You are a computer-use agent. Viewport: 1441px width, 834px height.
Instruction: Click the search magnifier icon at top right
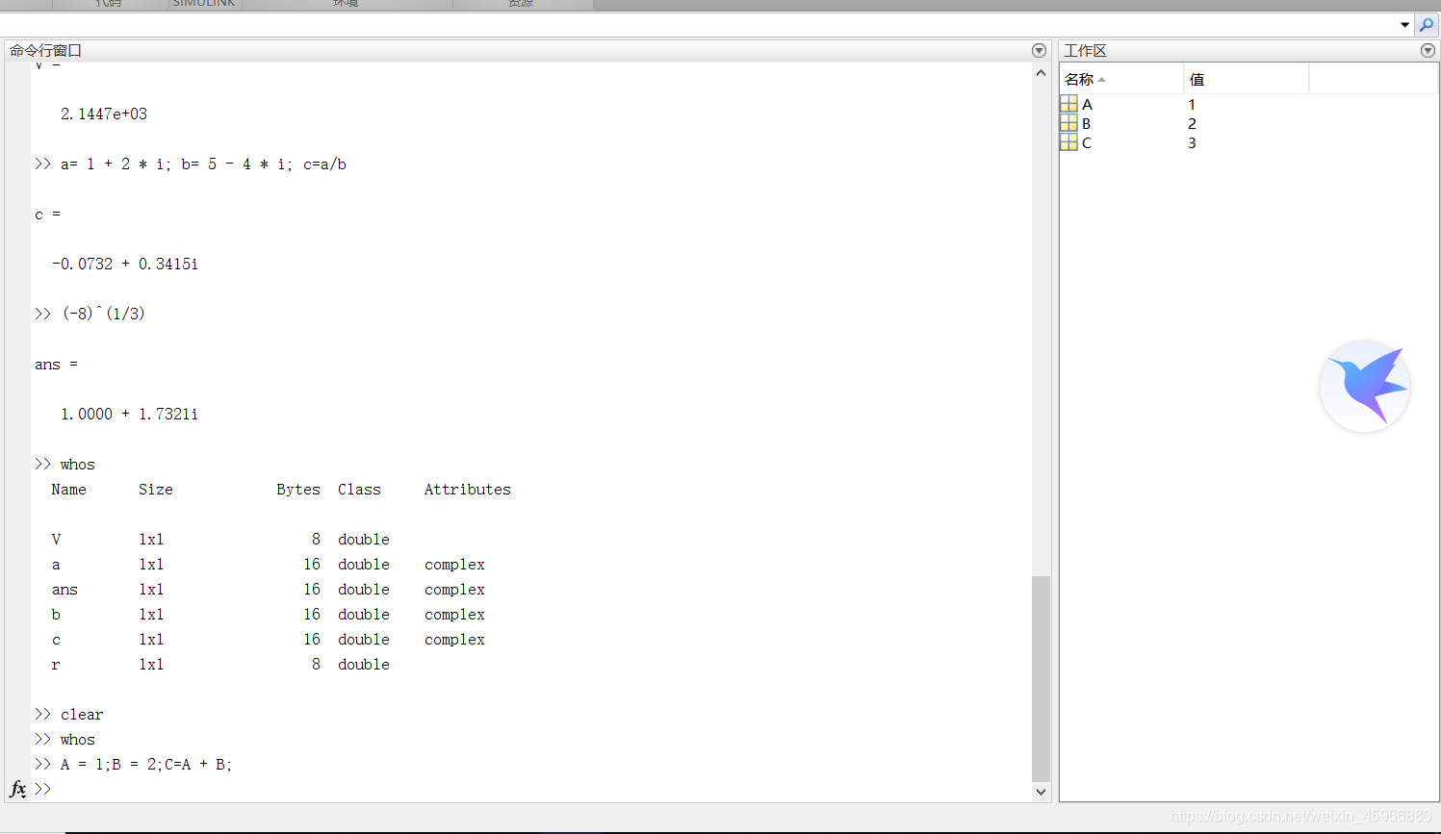(x=1427, y=25)
